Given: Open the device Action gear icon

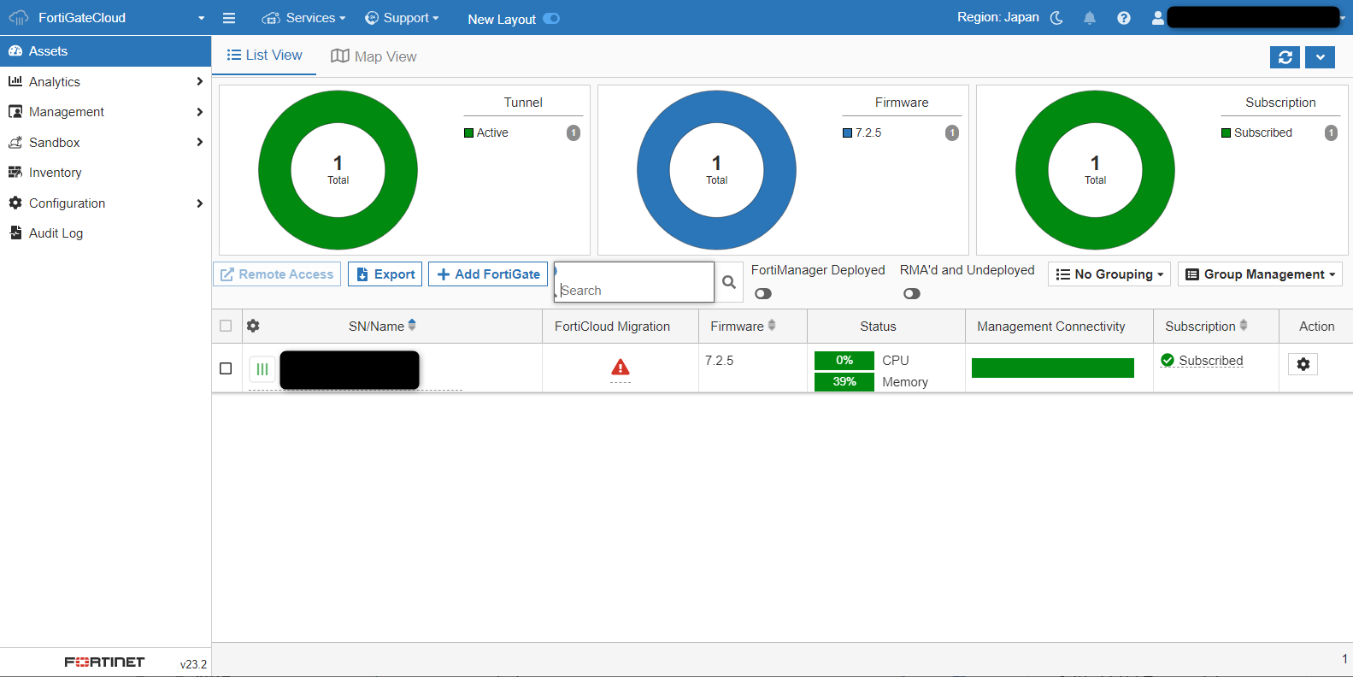Looking at the screenshot, I should 1303,364.
